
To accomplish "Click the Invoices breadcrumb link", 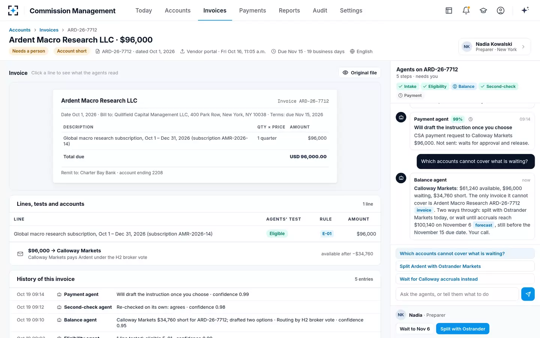I will 49,30.
